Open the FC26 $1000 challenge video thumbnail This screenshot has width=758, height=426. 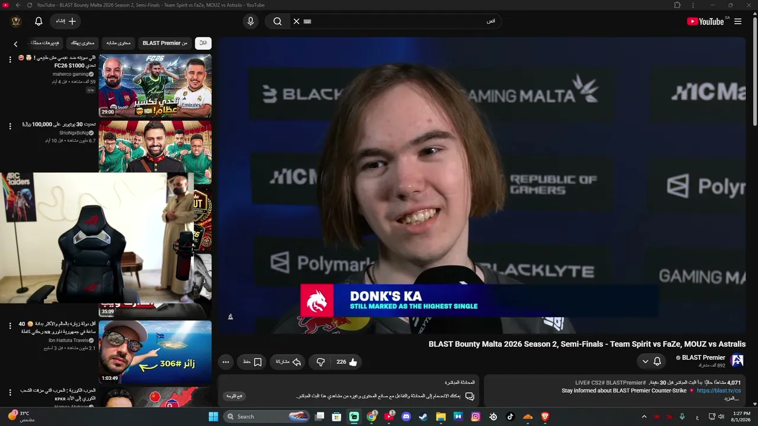155,86
